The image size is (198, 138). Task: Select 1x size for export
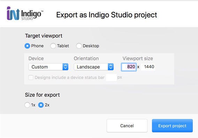point(27,105)
